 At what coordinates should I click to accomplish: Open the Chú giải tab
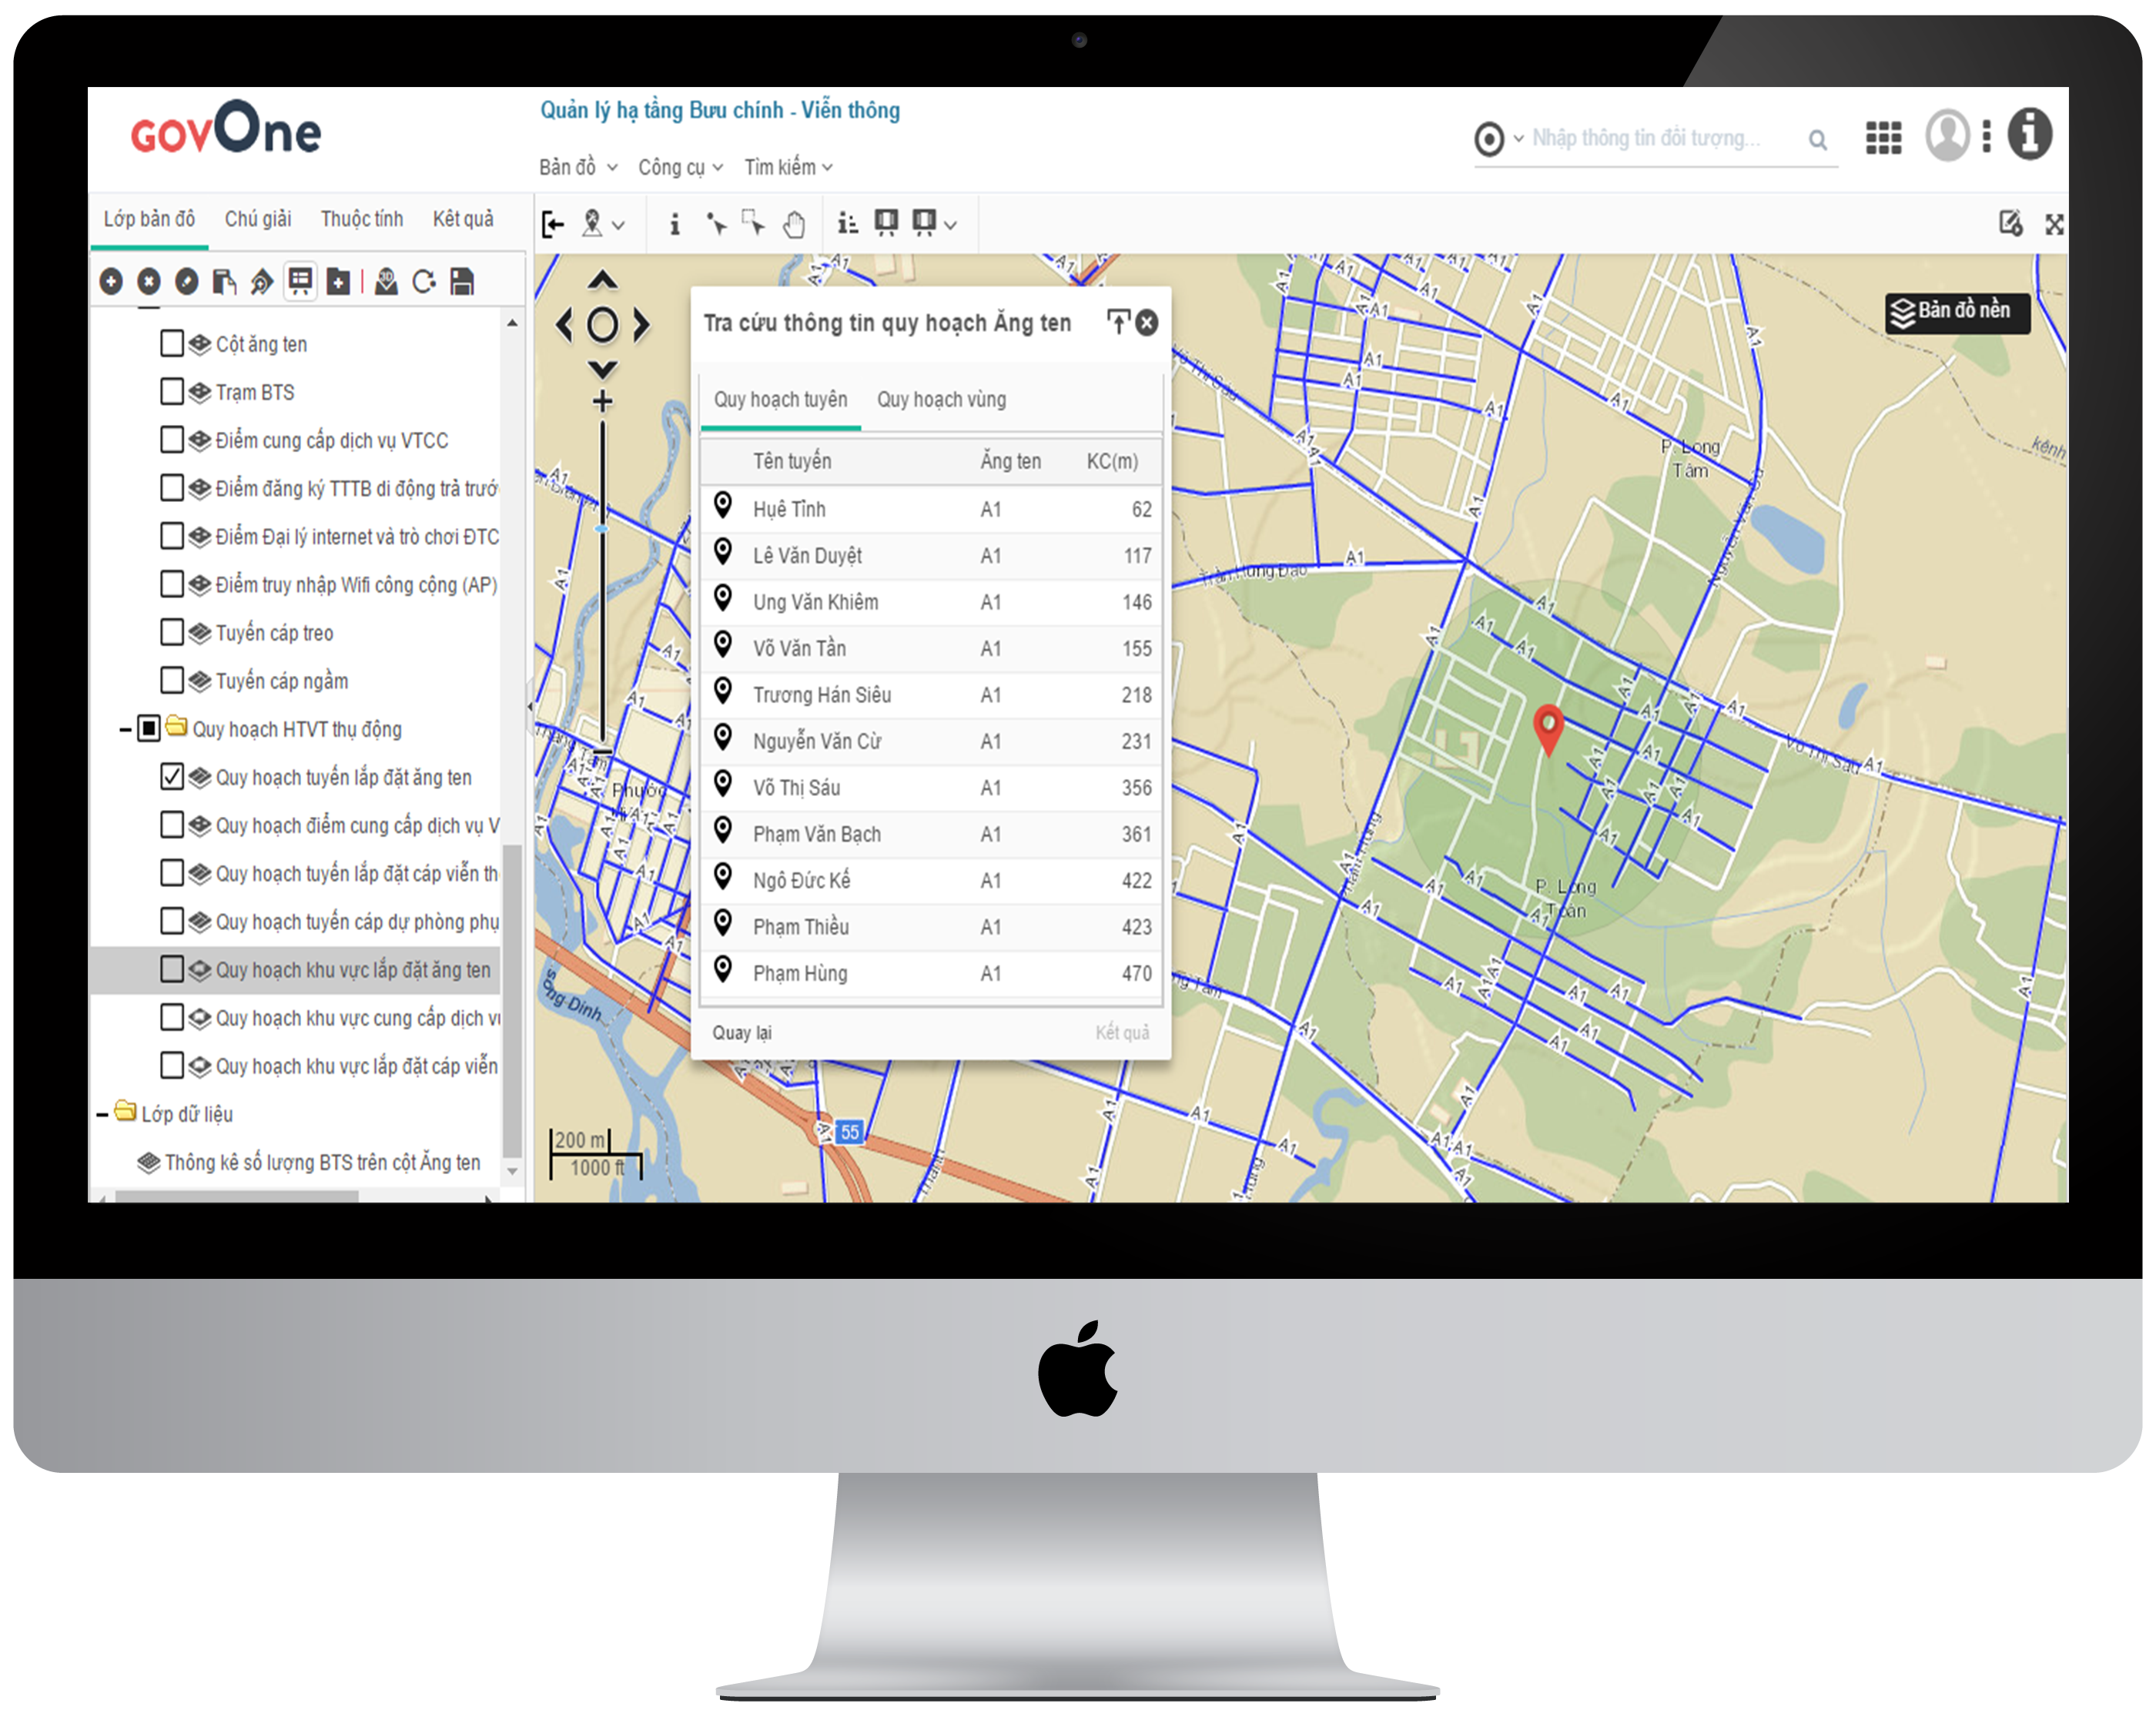(257, 219)
